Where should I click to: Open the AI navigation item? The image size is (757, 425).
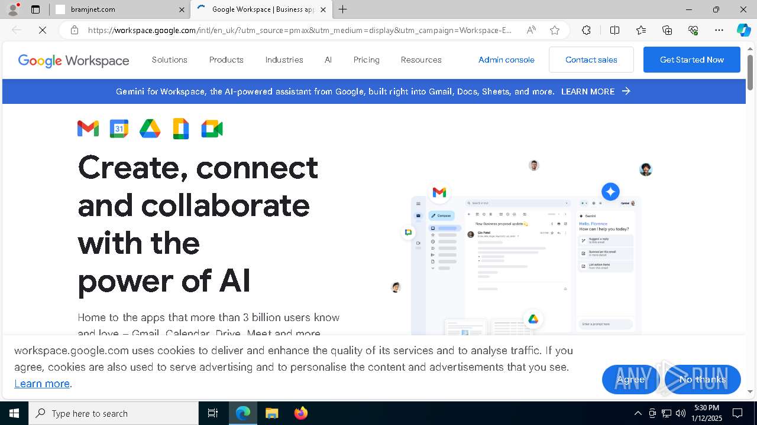coord(328,60)
